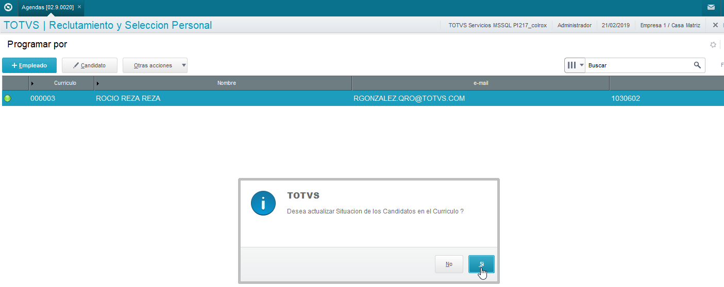Click the arrow marker in Nombre header

[98, 83]
